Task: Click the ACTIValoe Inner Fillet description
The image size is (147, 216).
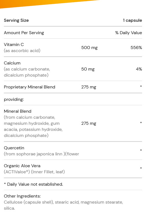Action: 34,172
